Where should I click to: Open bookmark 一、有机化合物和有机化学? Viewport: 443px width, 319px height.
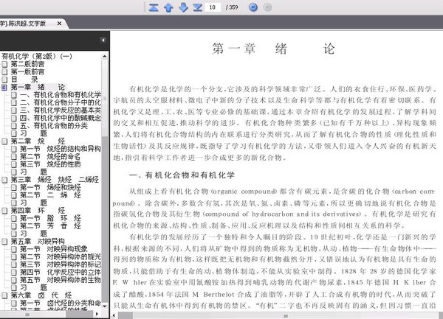tap(61, 95)
